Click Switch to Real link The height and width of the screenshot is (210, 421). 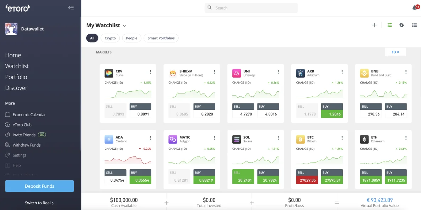[39, 203]
